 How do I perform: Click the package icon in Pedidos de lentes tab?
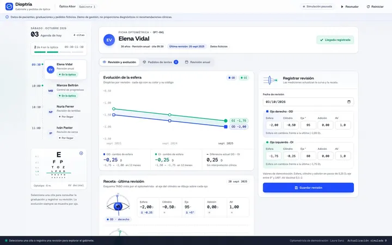point(144,62)
